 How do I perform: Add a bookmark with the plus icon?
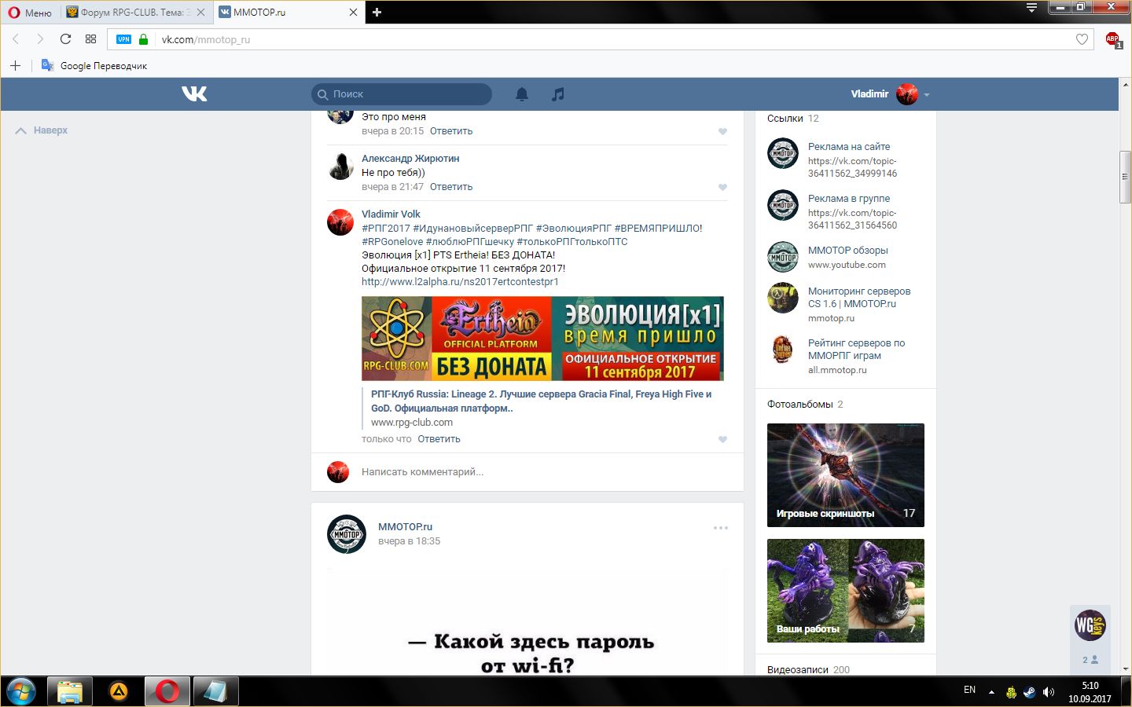[x=15, y=65]
